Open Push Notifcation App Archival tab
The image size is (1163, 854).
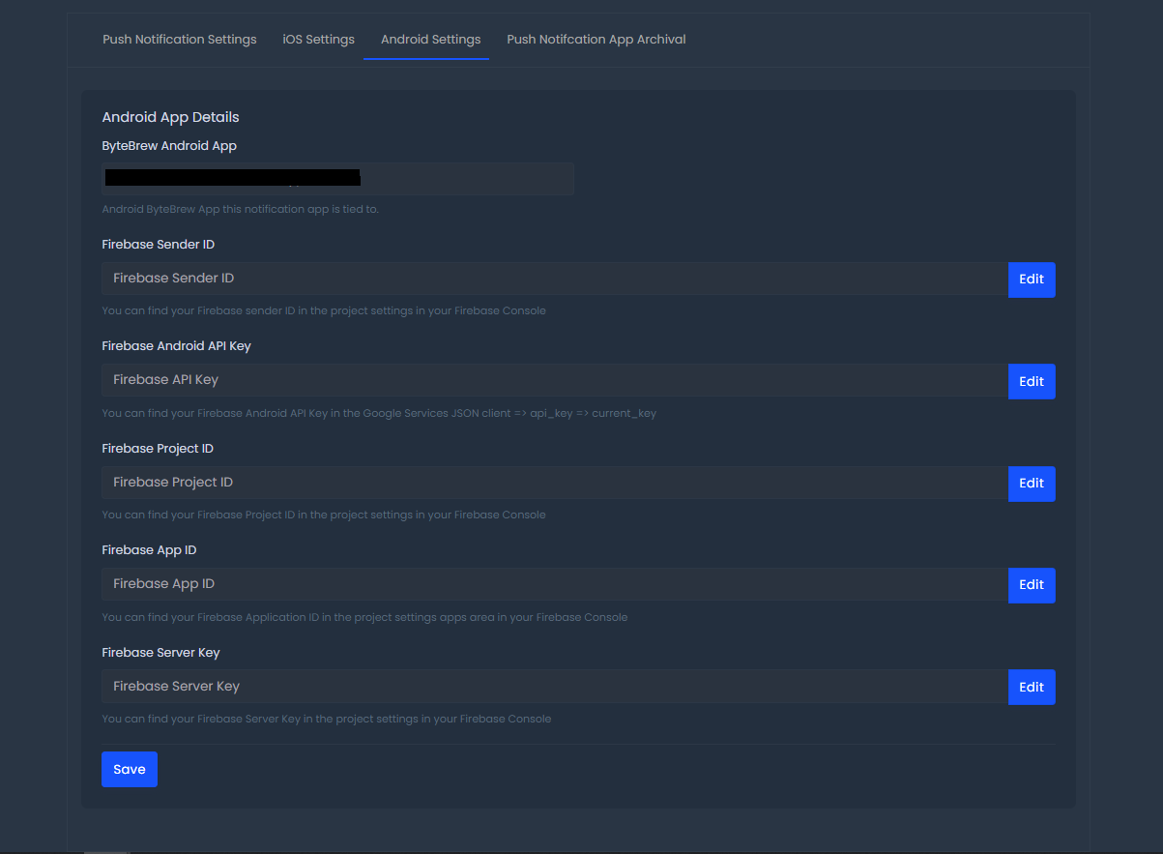(596, 40)
